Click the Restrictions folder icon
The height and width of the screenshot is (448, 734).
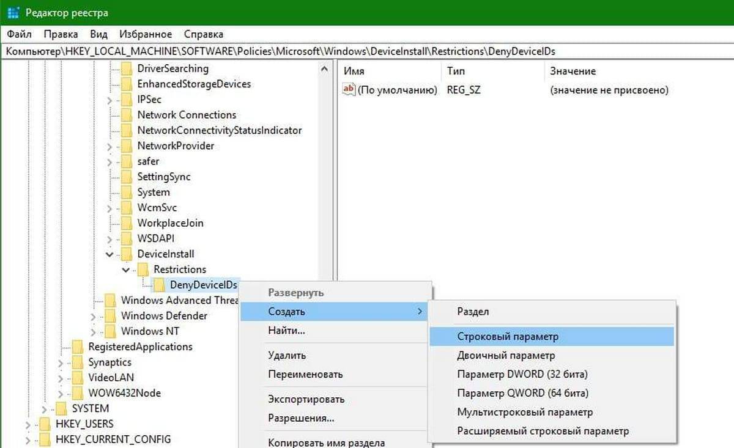point(143,270)
